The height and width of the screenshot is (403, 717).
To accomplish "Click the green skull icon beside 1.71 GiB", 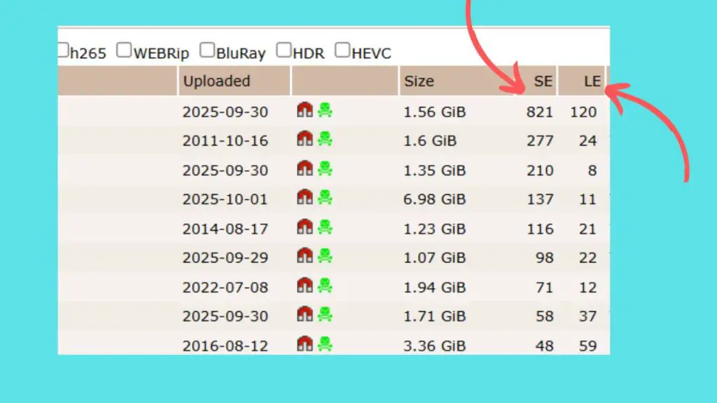I will (x=325, y=314).
